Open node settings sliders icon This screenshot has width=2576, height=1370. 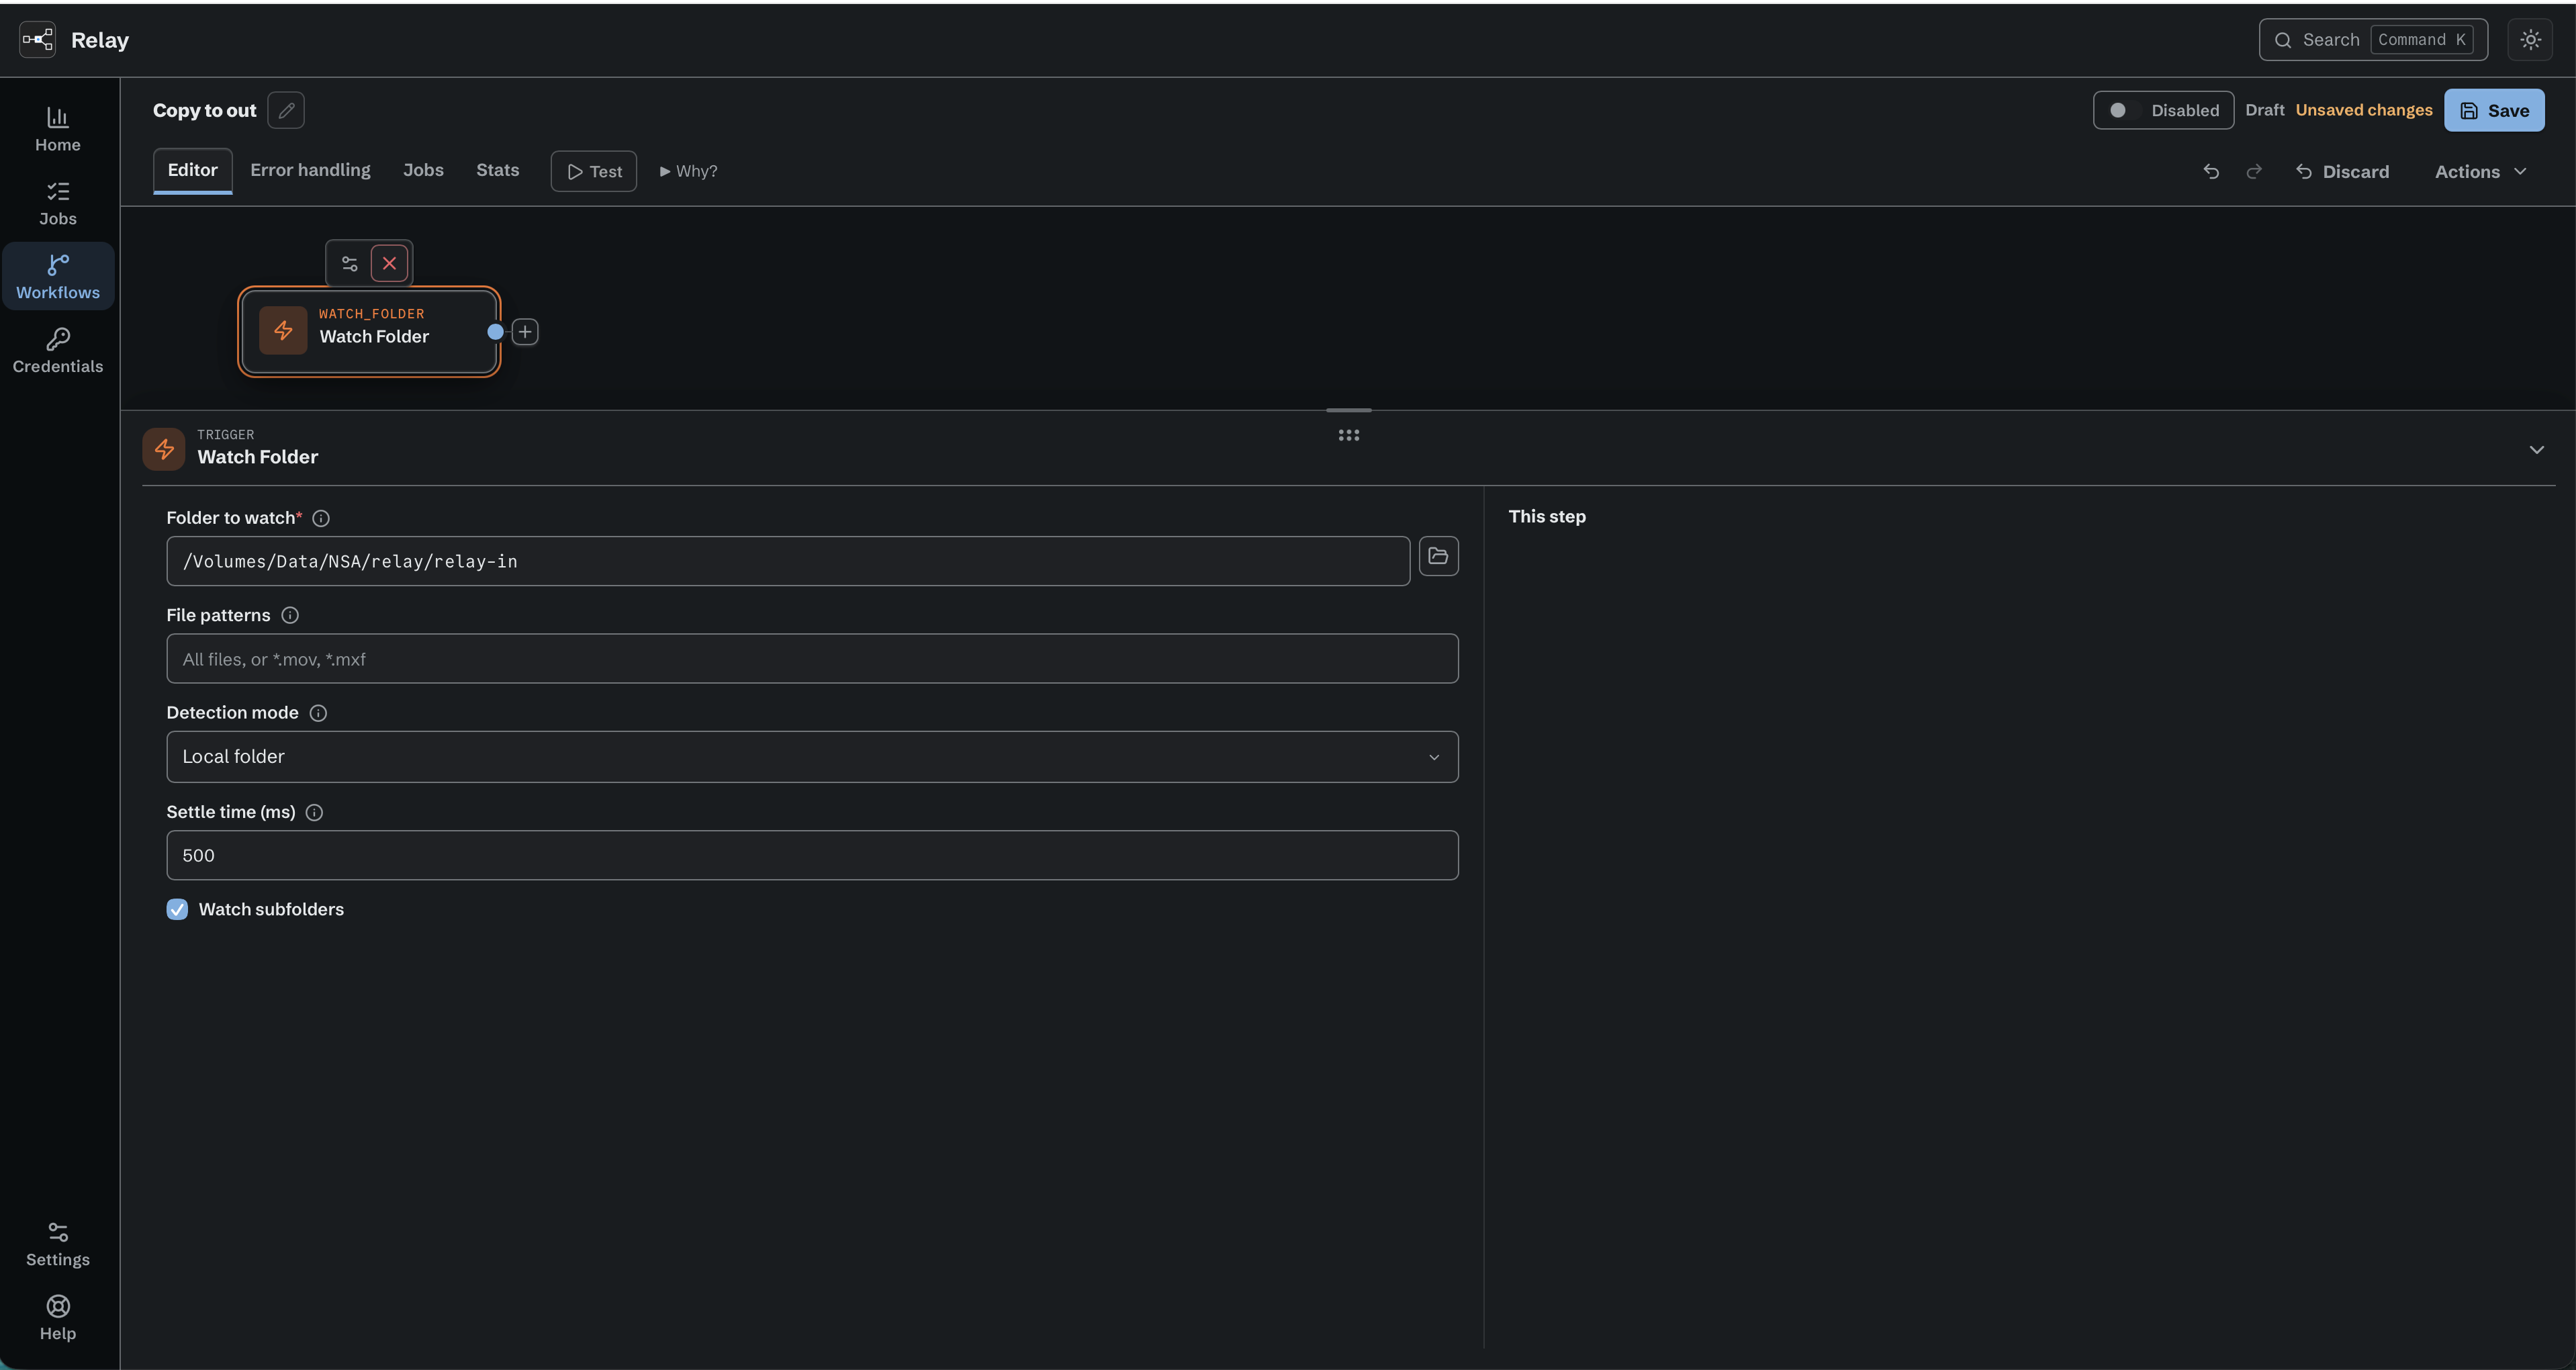coord(350,264)
